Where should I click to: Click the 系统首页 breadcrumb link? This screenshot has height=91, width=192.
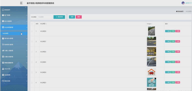pos(180,11)
